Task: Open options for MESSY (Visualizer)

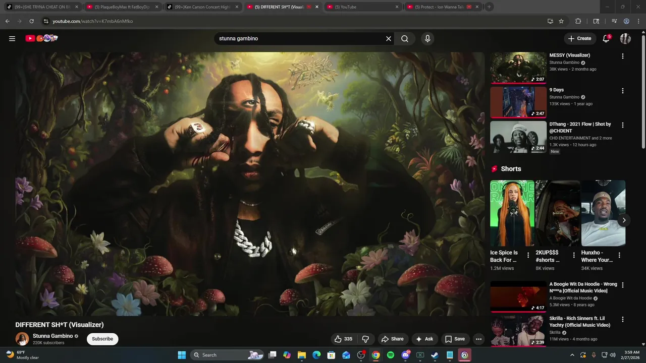Action: pyautogui.click(x=622, y=56)
